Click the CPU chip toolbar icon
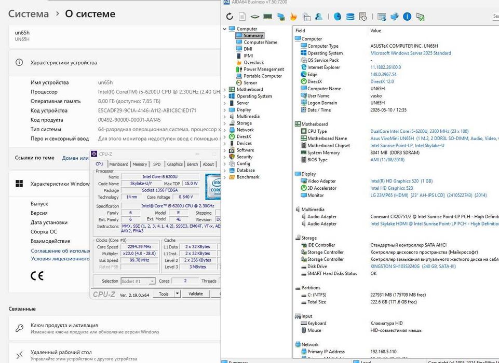The image size is (499, 363). click(254, 17)
